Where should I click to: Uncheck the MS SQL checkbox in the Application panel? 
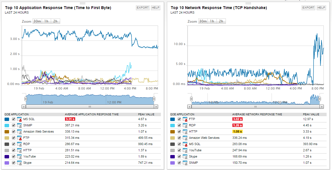[14, 119]
